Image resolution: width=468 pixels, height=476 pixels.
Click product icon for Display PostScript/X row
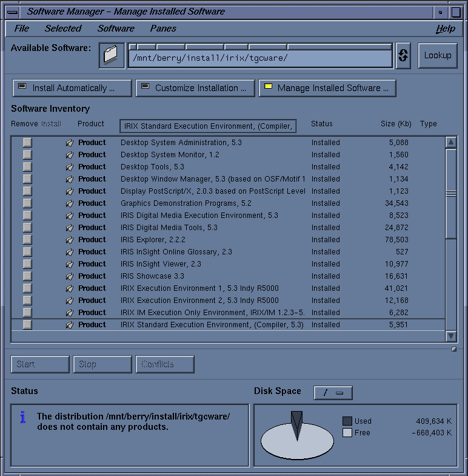[70, 191]
